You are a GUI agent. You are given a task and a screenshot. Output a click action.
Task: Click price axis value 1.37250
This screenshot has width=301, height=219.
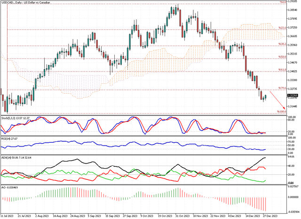click(x=293, y=27)
